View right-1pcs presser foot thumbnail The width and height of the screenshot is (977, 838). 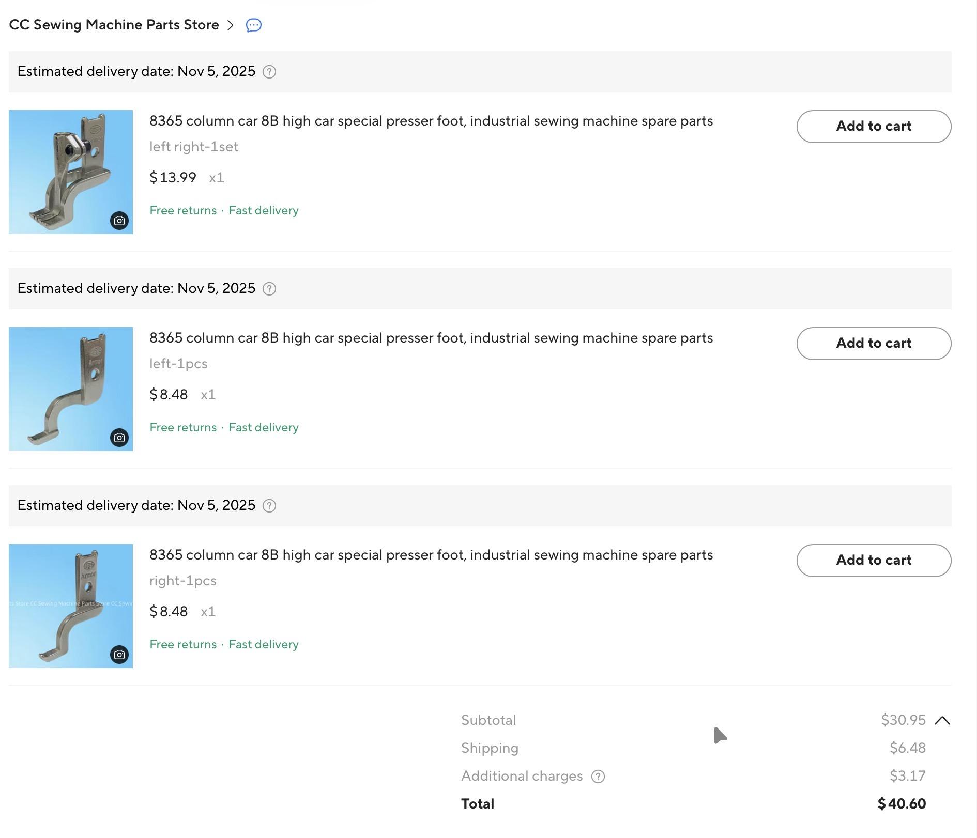(x=70, y=606)
